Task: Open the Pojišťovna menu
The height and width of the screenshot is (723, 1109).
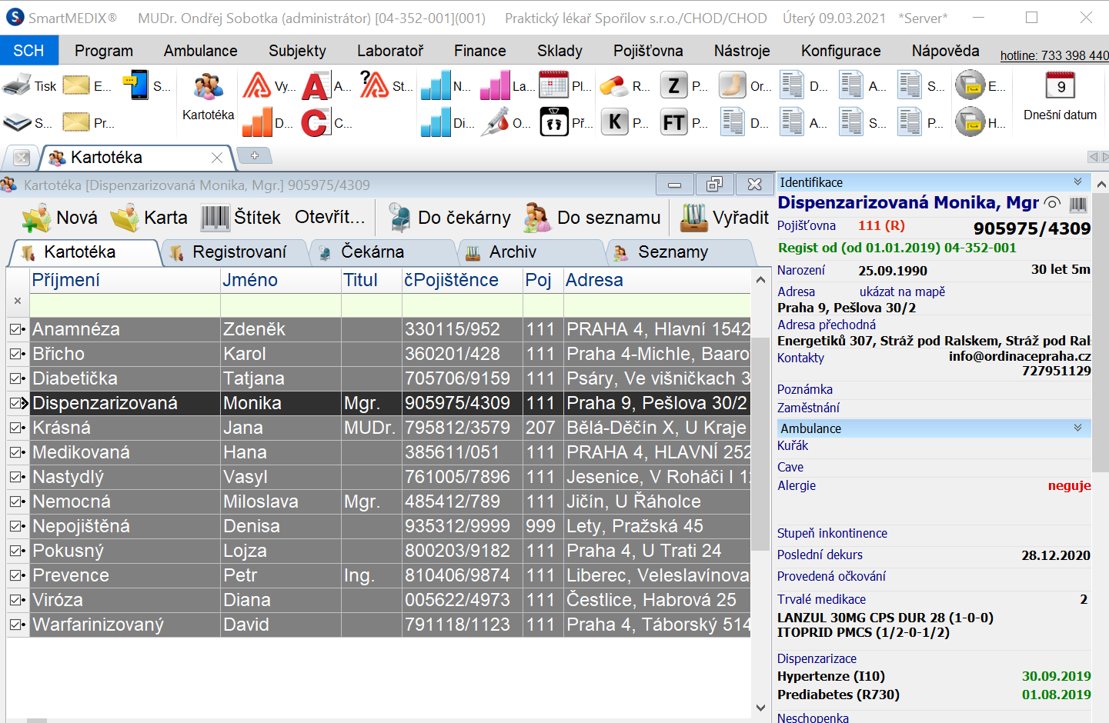Action: pos(648,51)
